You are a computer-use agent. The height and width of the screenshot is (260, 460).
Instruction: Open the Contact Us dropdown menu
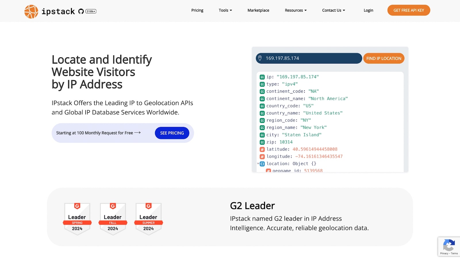tap(333, 10)
